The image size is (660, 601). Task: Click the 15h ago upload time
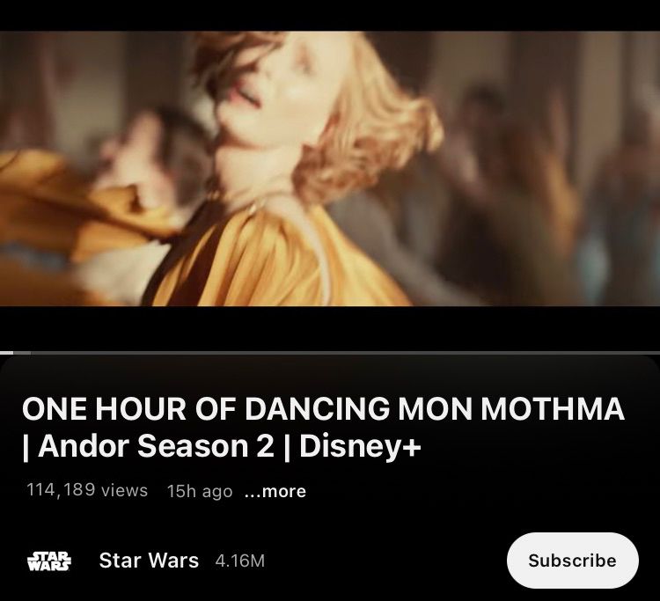pyautogui.click(x=200, y=491)
